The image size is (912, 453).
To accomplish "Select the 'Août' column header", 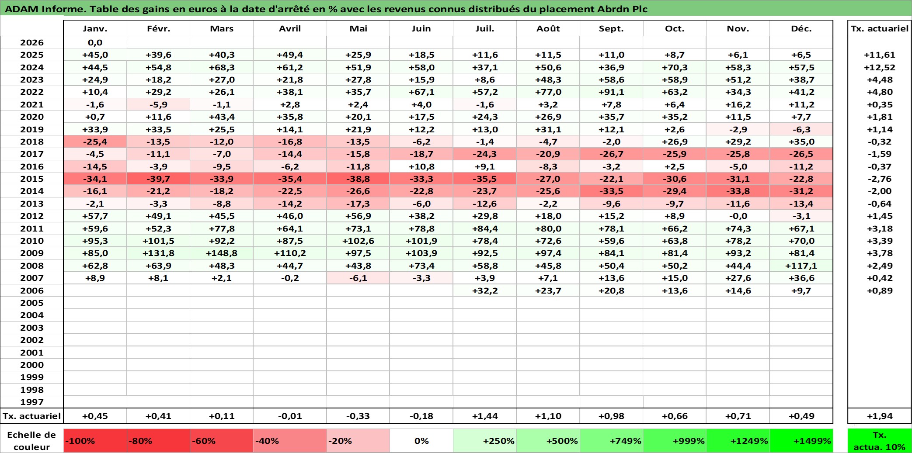I will pyautogui.click(x=548, y=28).
